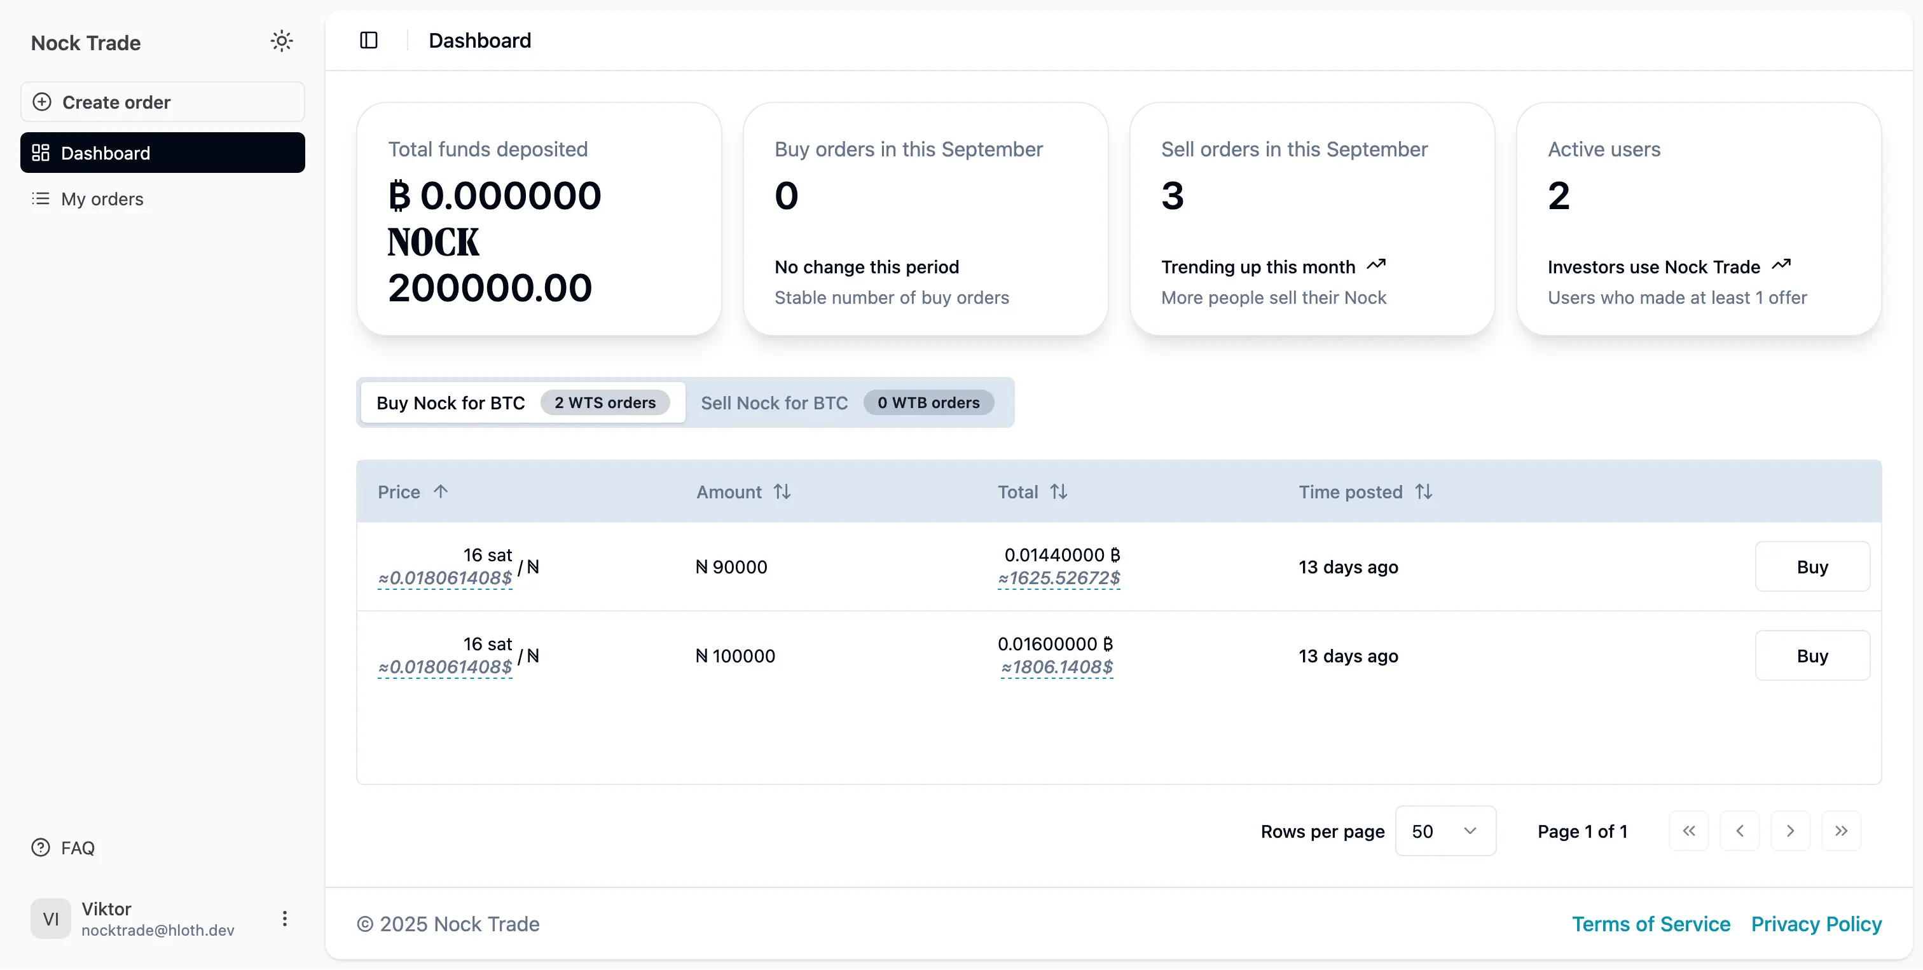Select the Dashboard grid icon in sidebar

click(42, 152)
